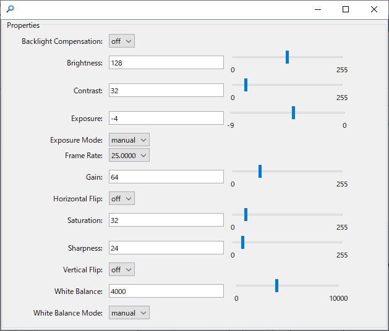Click the Contrast value field
Screen dimensions: 389x331
(166, 90)
